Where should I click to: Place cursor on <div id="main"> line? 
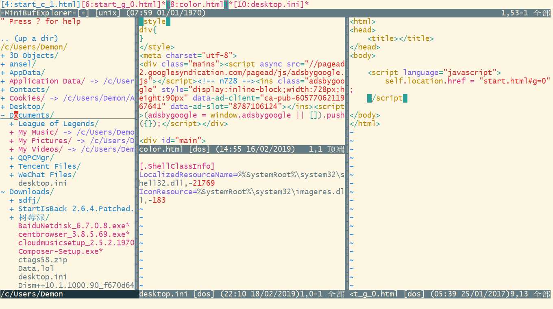click(172, 141)
